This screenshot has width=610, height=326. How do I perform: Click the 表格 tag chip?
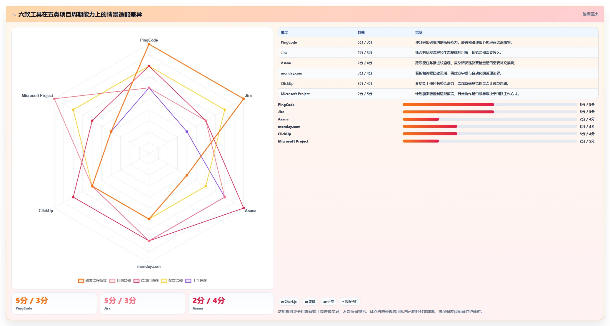(x=310, y=302)
